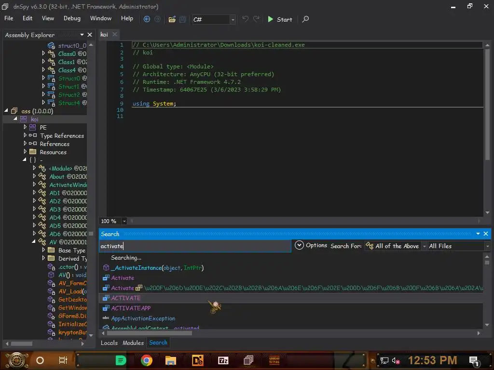Screen dimensions: 494x370
Task: Close the Search panel
Action: click(x=485, y=234)
